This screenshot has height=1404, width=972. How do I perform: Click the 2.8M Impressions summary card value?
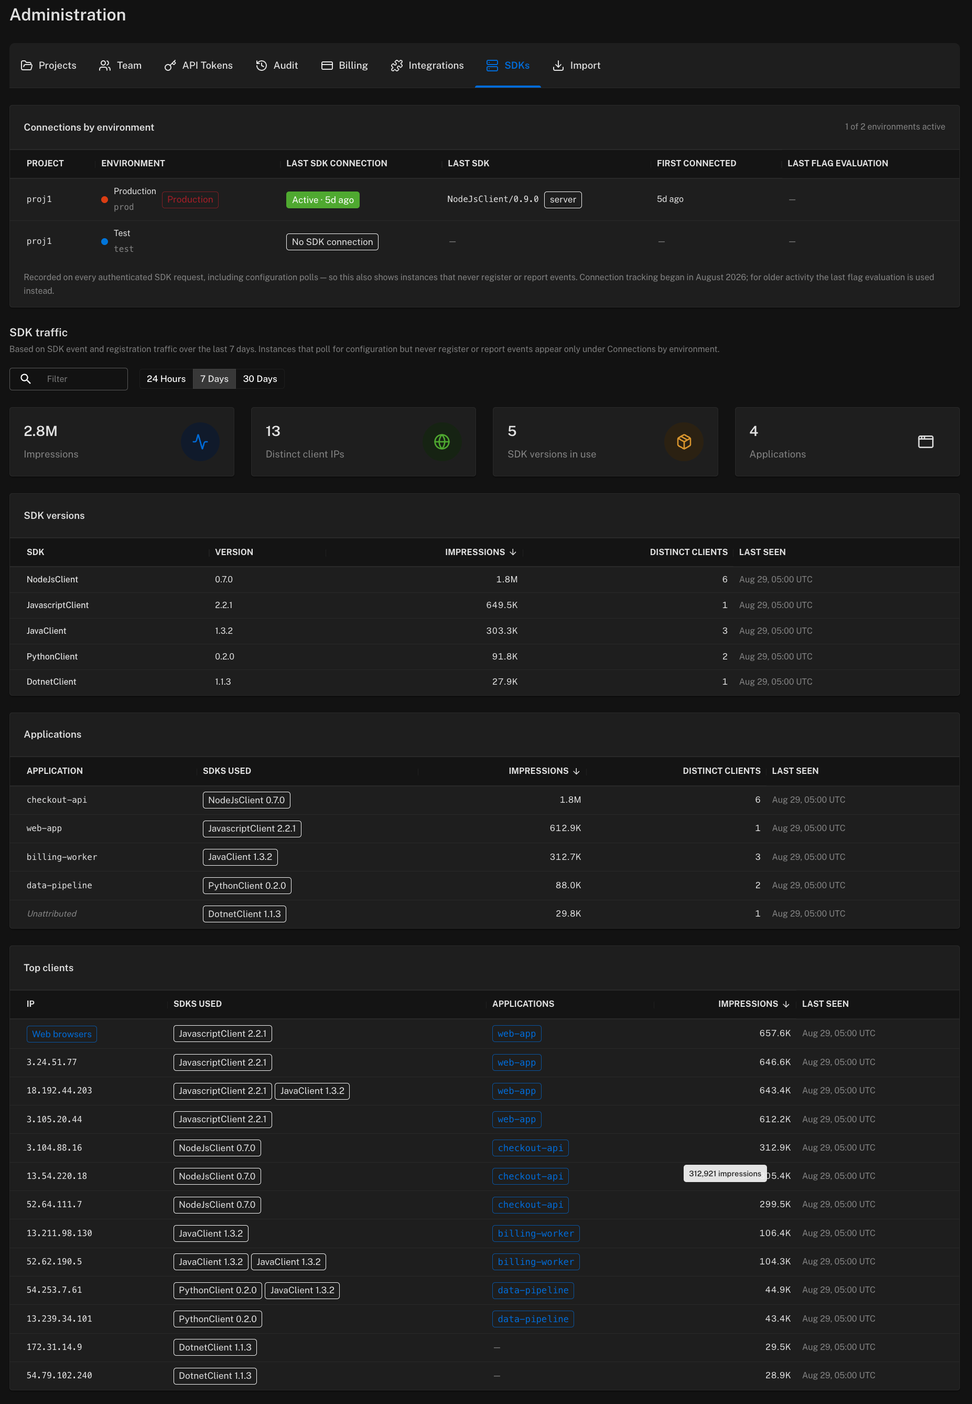tap(40, 431)
